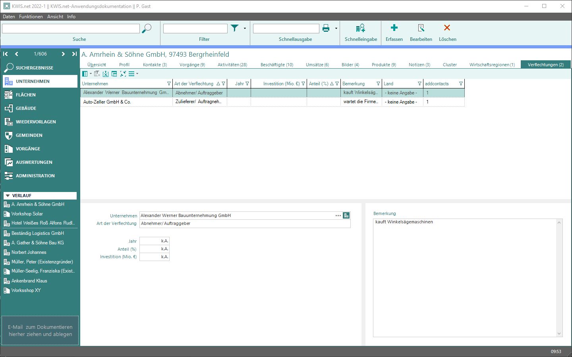Export grid to Excel icon
The height and width of the screenshot is (357, 572).
pos(106,74)
